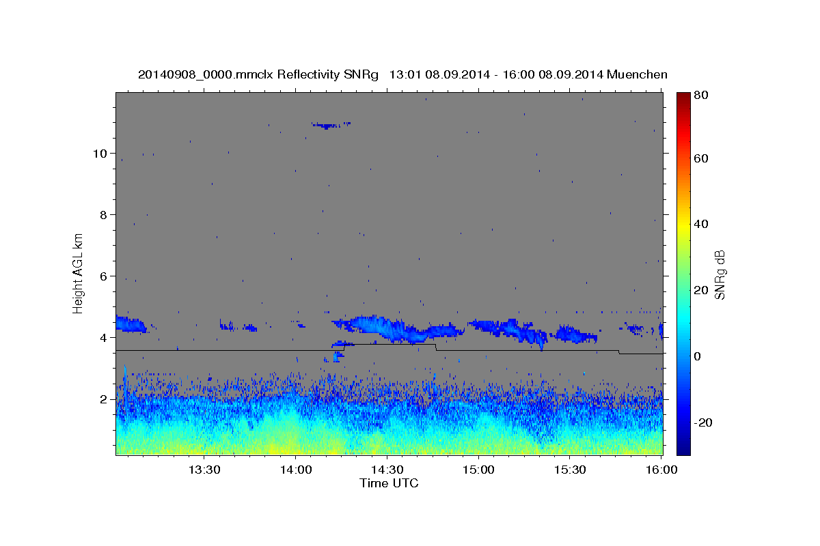Screen dimensions: 820x546
Task: Click the "SNRg dB" colorbar label
Action: click(720, 275)
